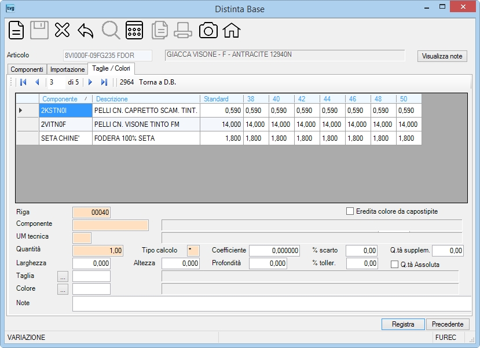This screenshot has width=480, height=348.
Task: Click the undo arrow icon
Action: coord(86,31)
